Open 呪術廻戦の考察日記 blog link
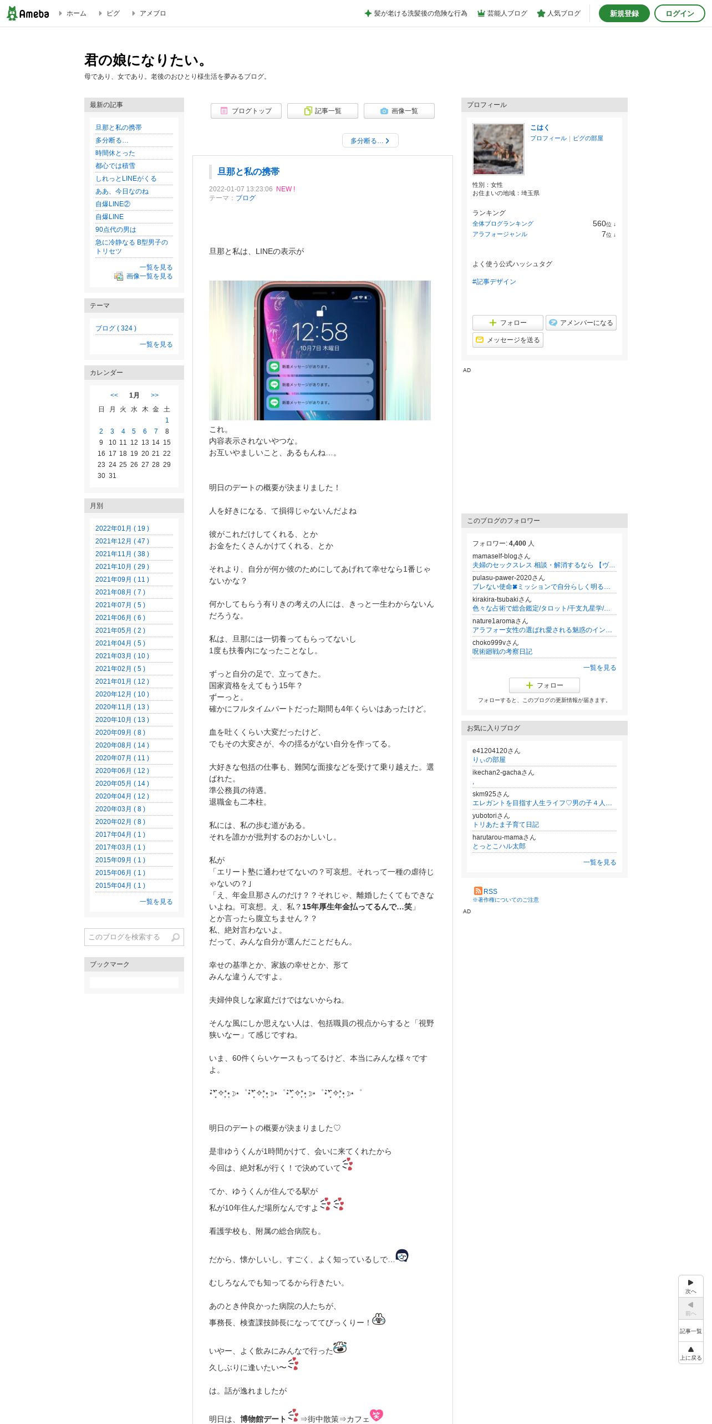This screenshot has width=712, height=1424. click(x=502, y=652)
